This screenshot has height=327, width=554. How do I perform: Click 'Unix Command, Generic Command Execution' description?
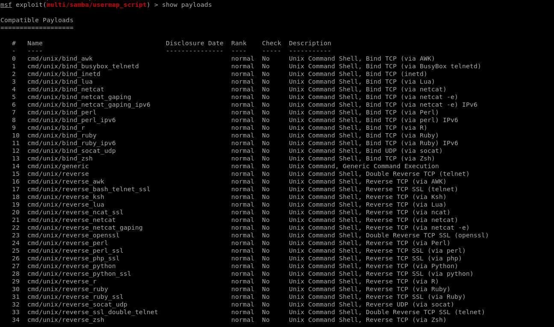(364, 166)
